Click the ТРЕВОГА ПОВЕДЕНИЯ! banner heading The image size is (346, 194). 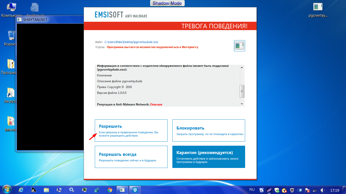tap(214, 26)
